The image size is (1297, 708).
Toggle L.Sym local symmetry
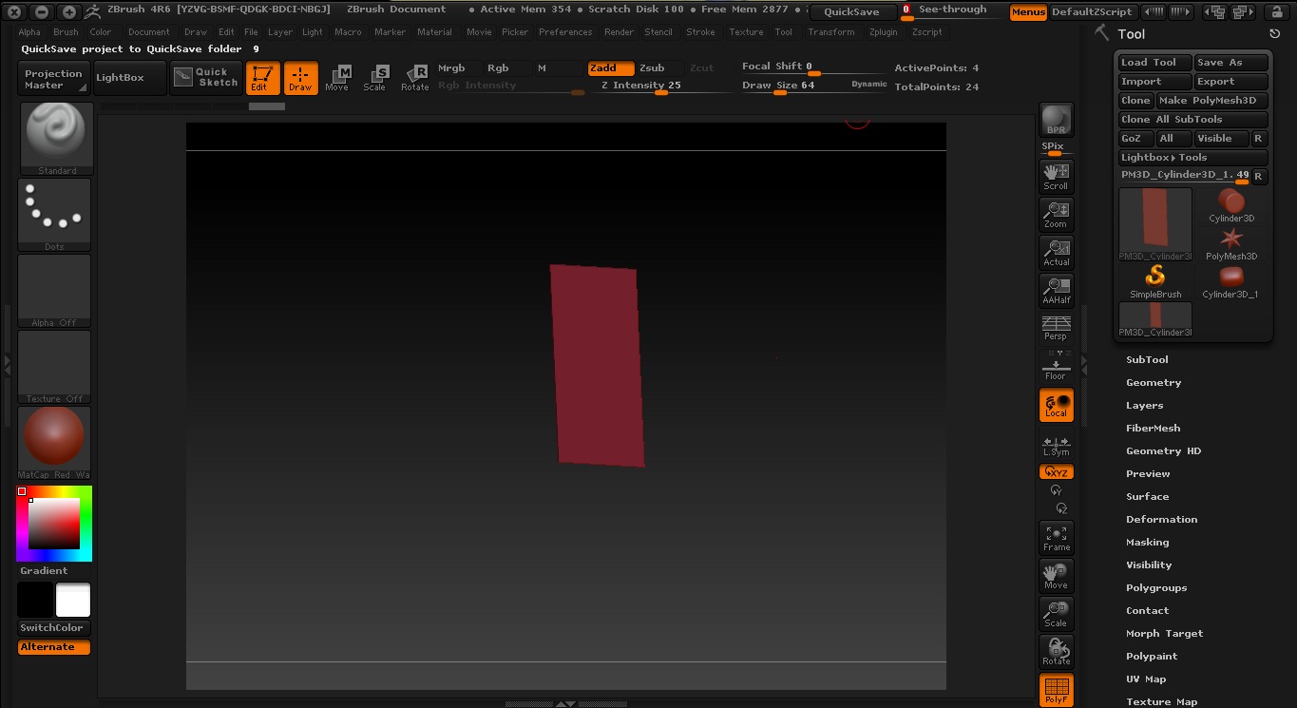pyautogui.click(x=1056, y=445)
